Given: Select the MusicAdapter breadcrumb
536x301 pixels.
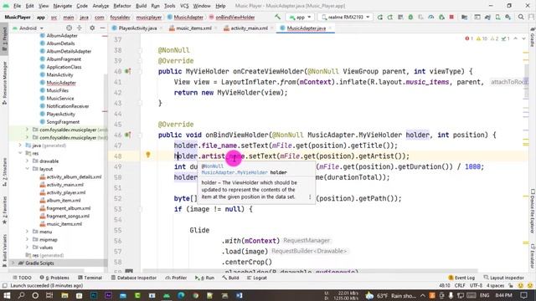Looking at the screenshot, I should 186,17.
